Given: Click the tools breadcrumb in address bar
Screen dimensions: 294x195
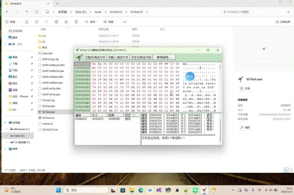Looking at the screenshot, I should 98,12.
